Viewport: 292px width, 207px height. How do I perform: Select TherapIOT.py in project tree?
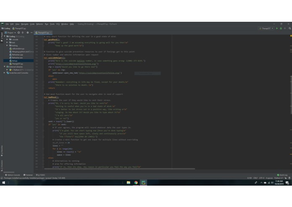pyautogui.click(x=16, y=64)
